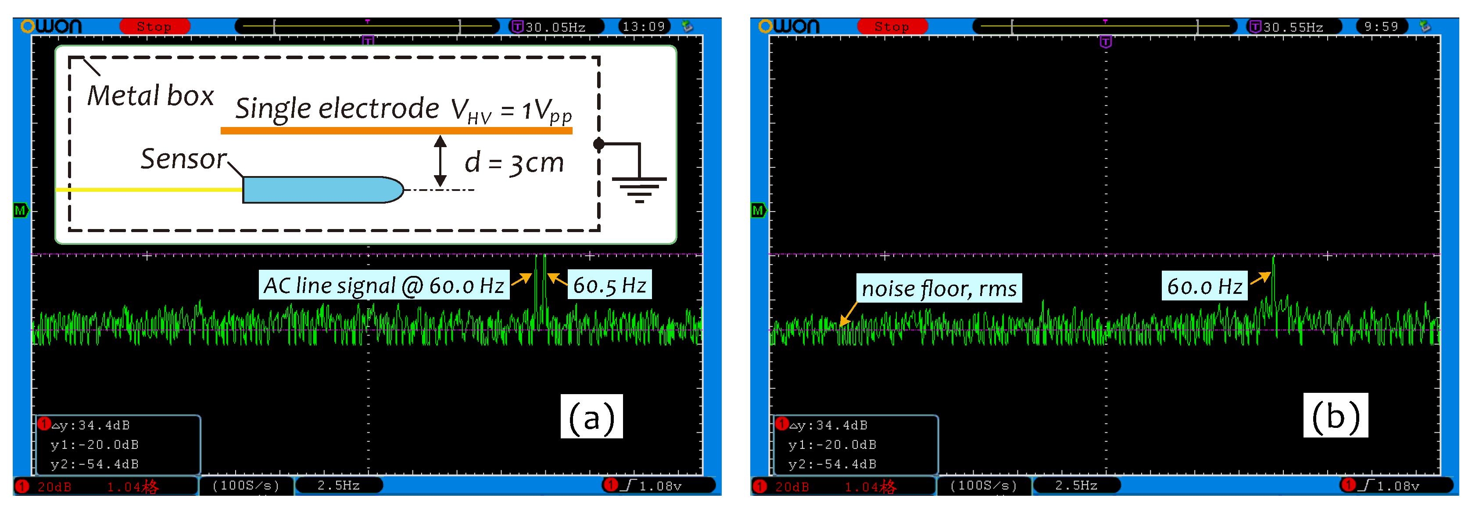
Task: Click trigger level 1.08v on right screen
Action: 1398,486
